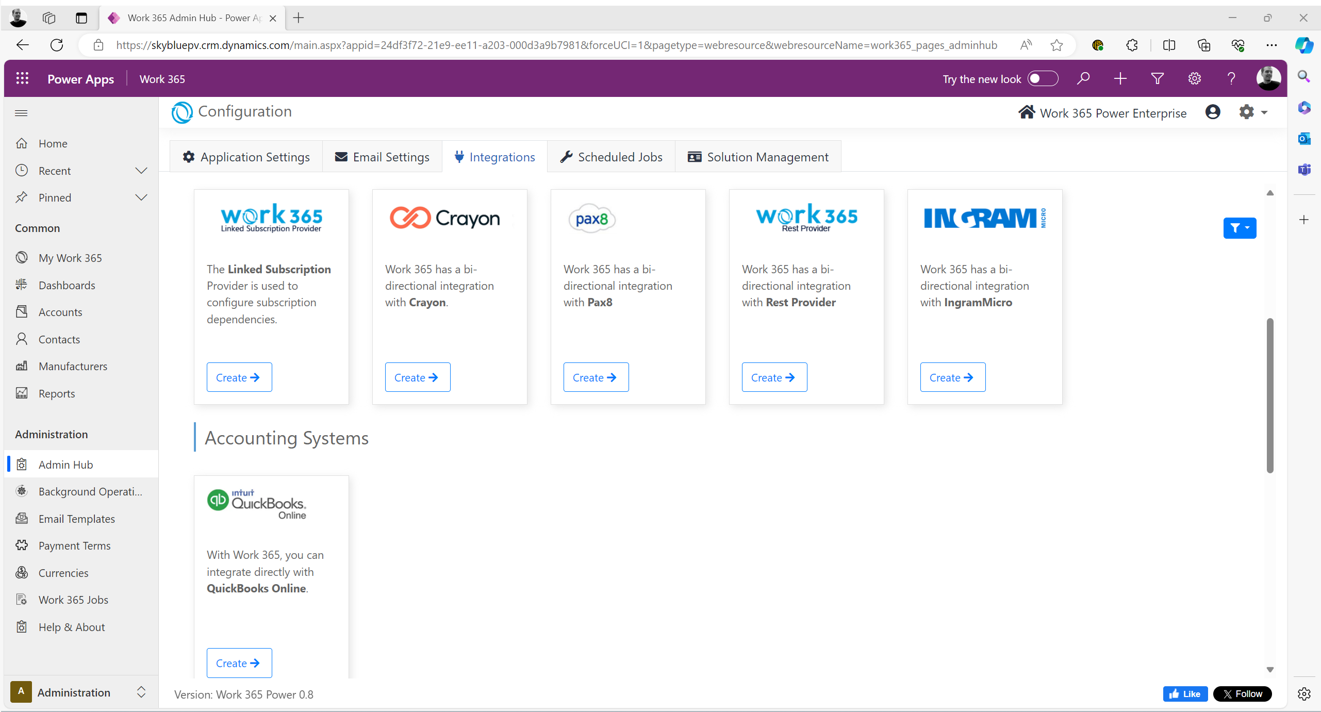
Task: Open the blue filter dropdown button
Action: pos(1239,228)
